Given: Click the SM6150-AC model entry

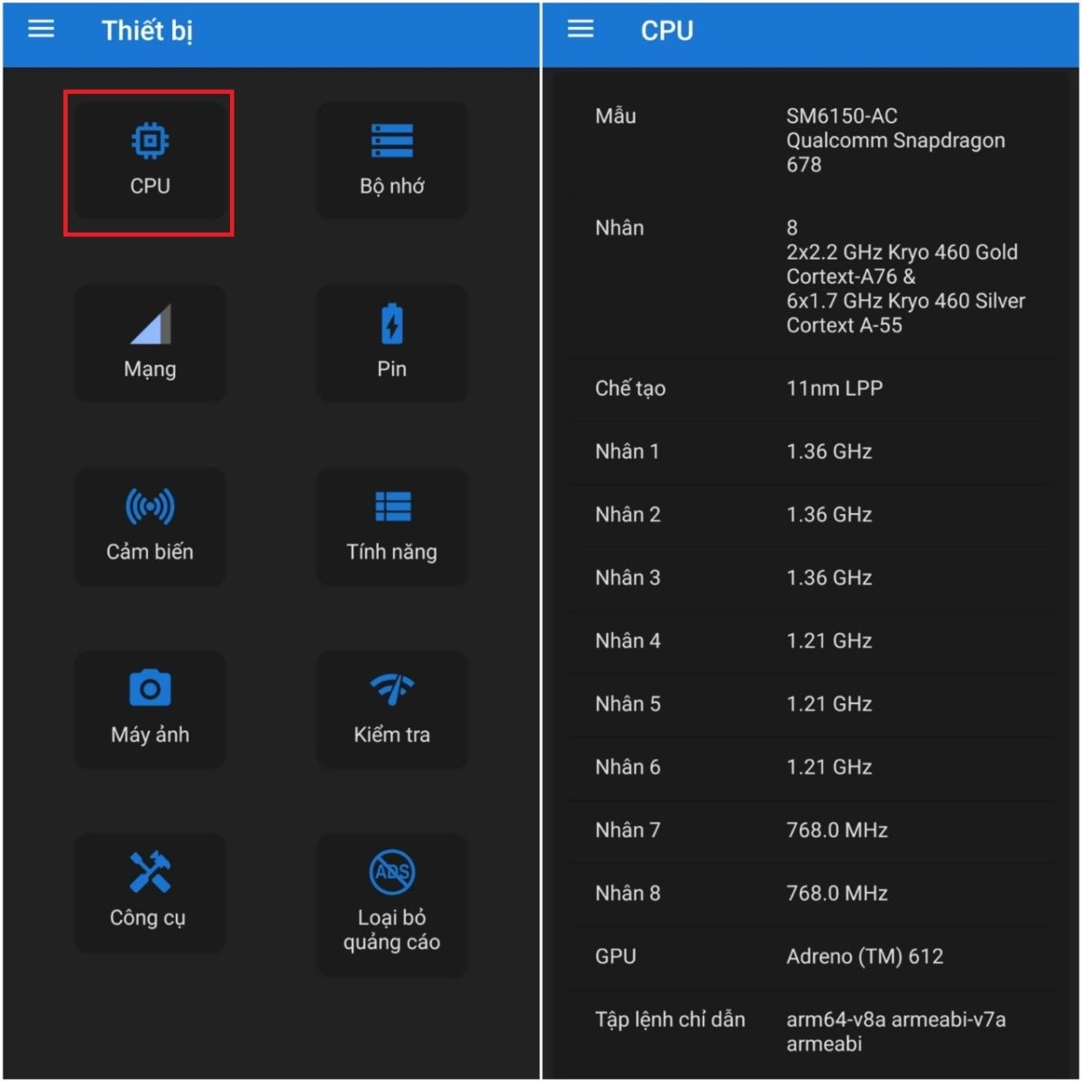Looking at the screenshot, I should (x=811, y=140).
